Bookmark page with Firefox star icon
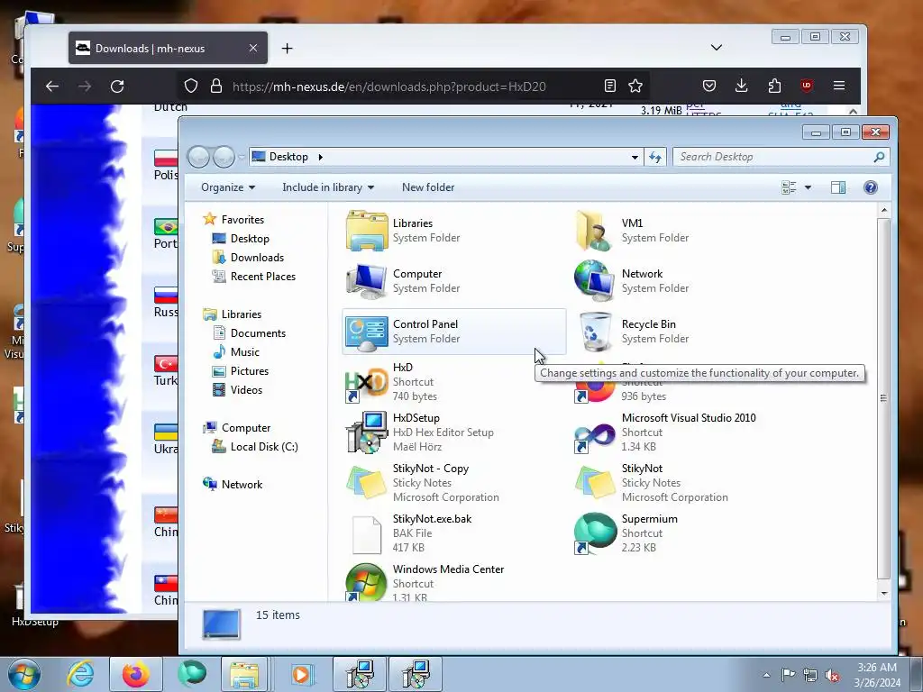The height and width of the screenshot is (692, 923). (x=635, y=86)
